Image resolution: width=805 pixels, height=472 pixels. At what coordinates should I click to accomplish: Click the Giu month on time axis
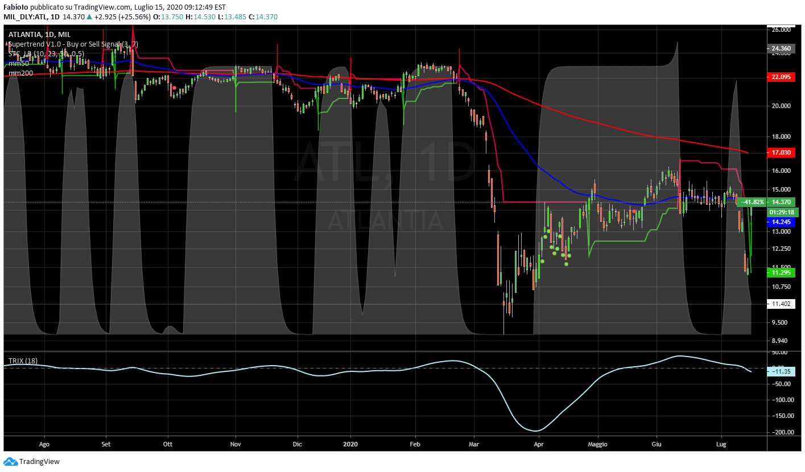[x=657, y=444]
